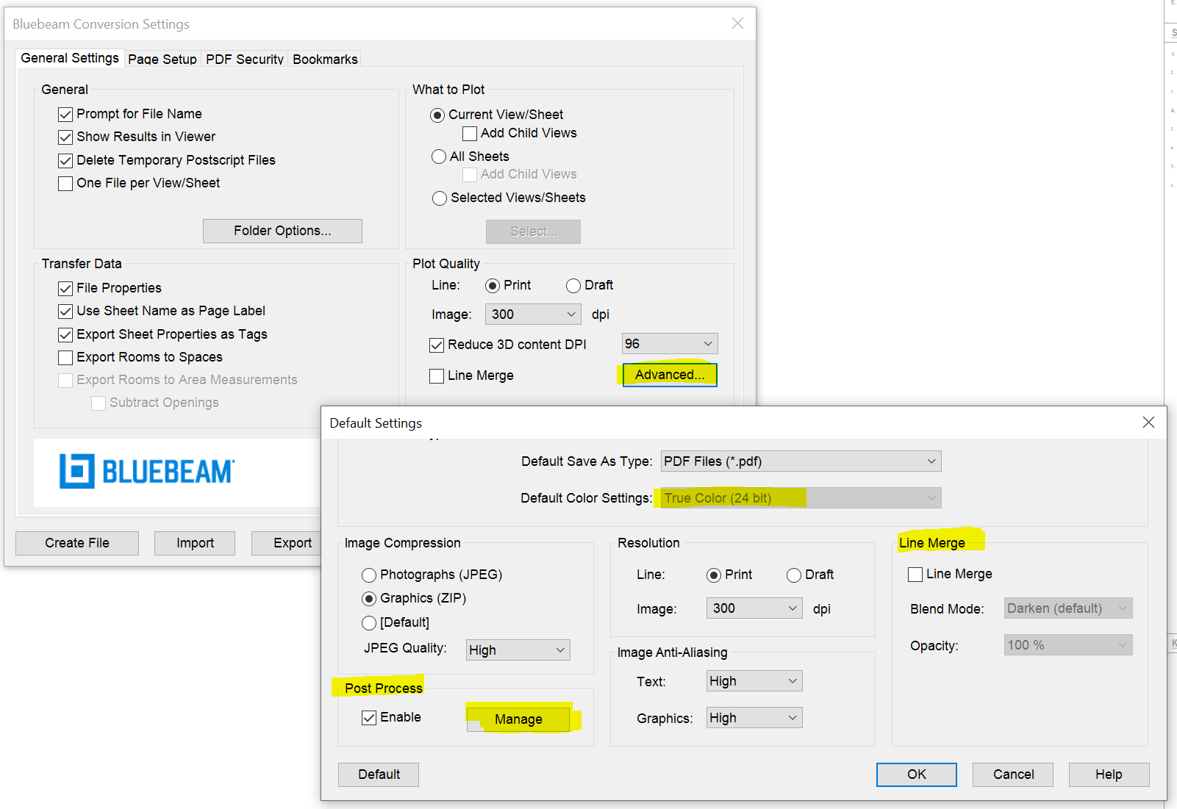The width and height of the screenshot is (1177, 809).
Task: Check Export Rooms to Spaces
Action: [x=65, y=357]
